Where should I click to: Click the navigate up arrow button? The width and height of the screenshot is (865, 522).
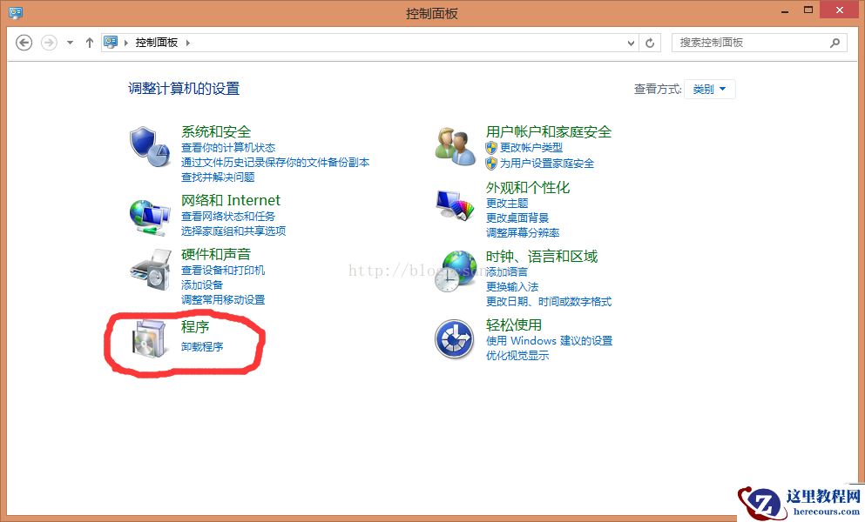point(90,42)
